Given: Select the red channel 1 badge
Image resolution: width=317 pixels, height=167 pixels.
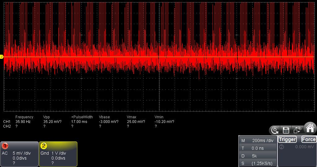Looking at the screenshot, I should 5,146.
